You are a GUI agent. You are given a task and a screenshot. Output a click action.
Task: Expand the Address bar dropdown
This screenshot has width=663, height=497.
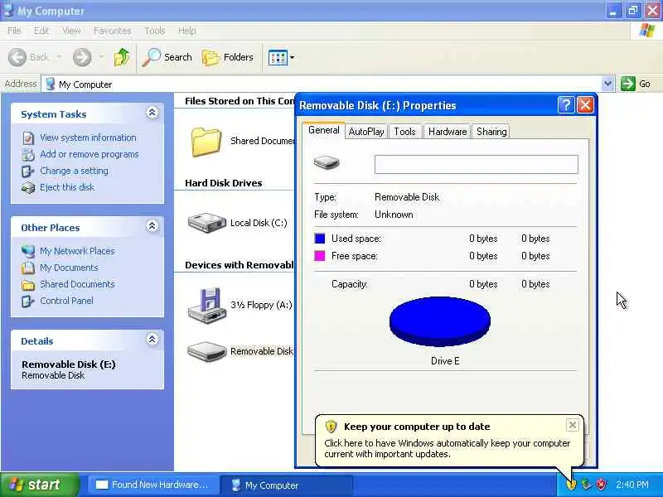[607, 84]
